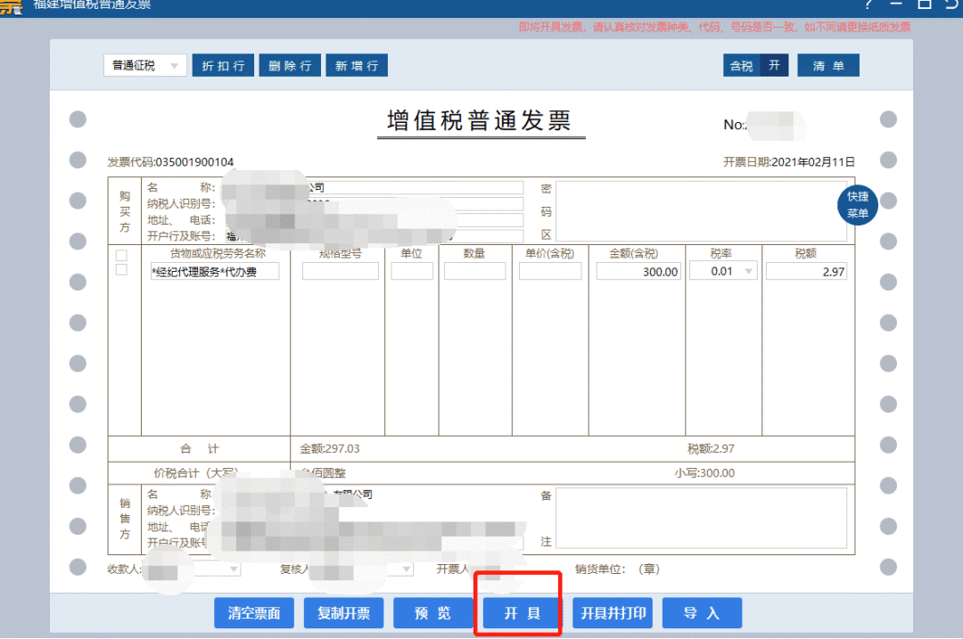The width and height of the screenshot is (963, 639).
Task: Minimize the invoice window
Action: pyautogui.click(x=896, y=4)
